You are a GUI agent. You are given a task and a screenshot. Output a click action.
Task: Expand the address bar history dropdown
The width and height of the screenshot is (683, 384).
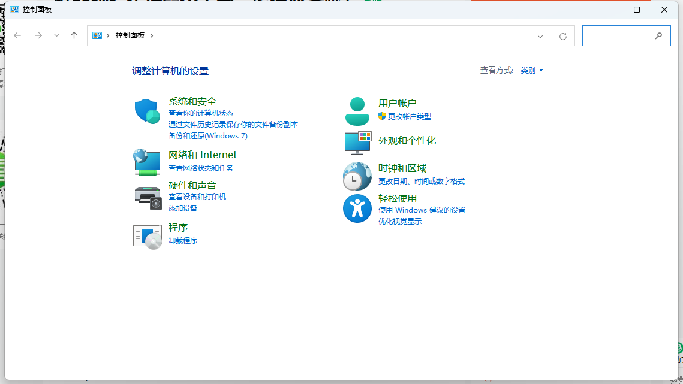pos(540,36)
